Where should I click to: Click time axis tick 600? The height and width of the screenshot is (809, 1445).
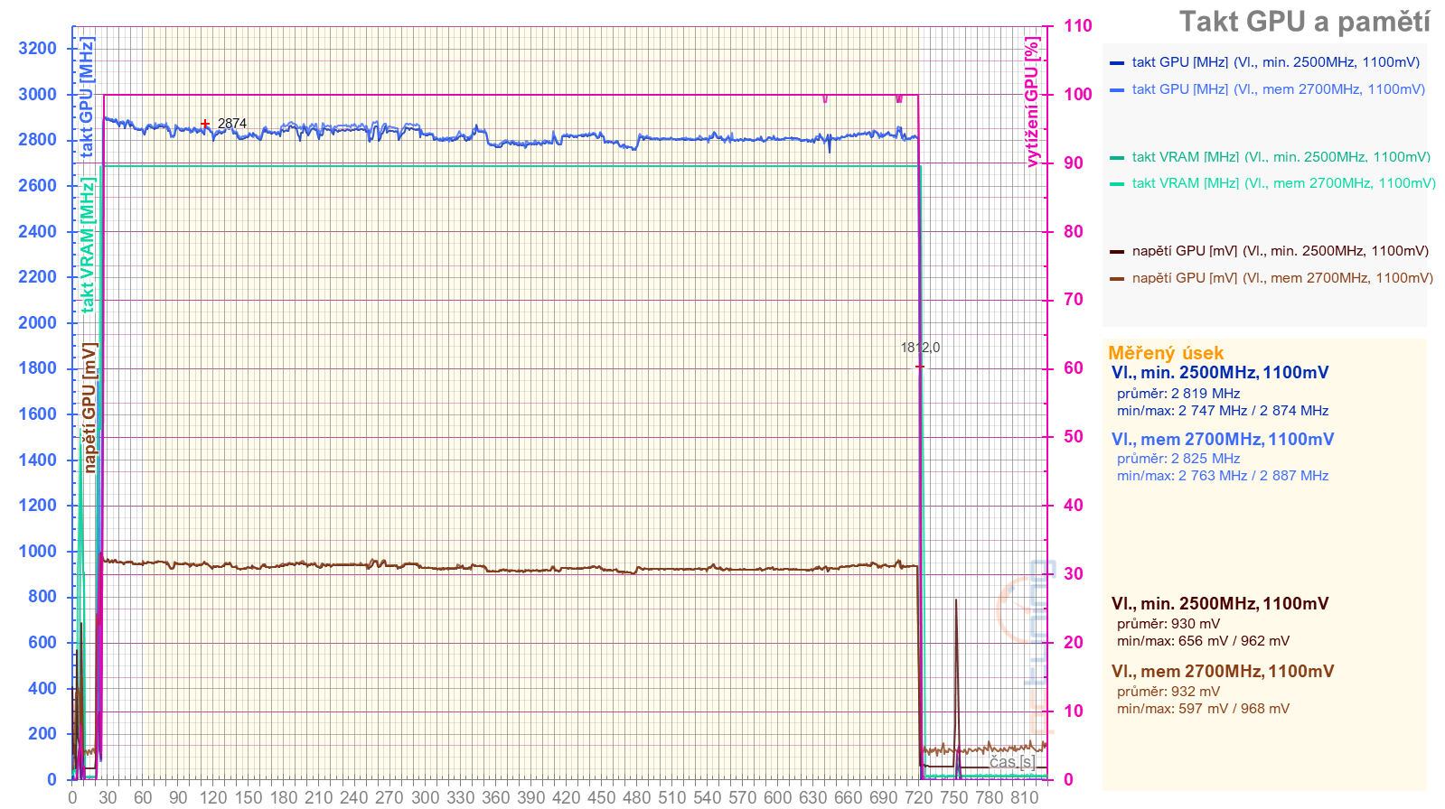coord(777,797)
